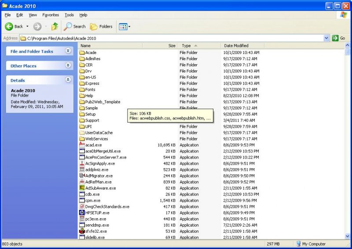The image size is (352, 249).
Task: Sort by the Type column header
Action: click(199, 46)
